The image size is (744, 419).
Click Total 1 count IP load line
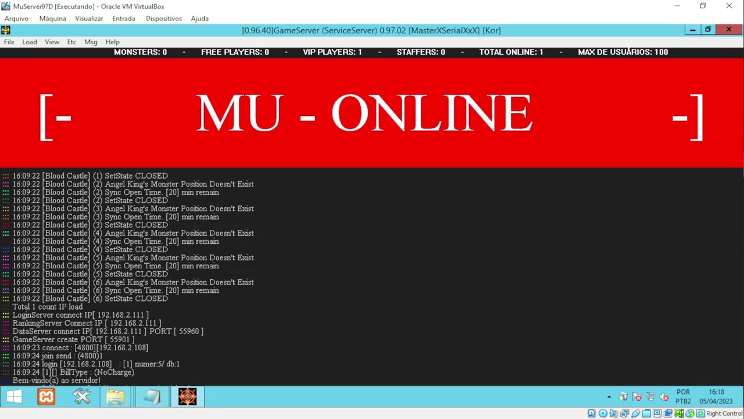pos(48,307)
